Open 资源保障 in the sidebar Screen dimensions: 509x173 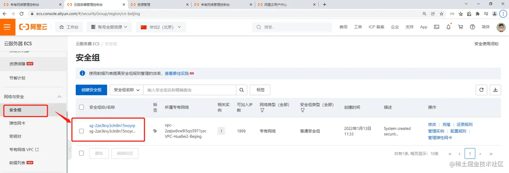tap(18, 64)
